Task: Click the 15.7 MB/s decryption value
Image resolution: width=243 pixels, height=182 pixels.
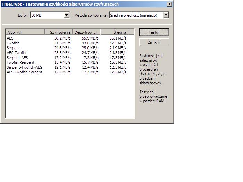Action: point(90,62)
